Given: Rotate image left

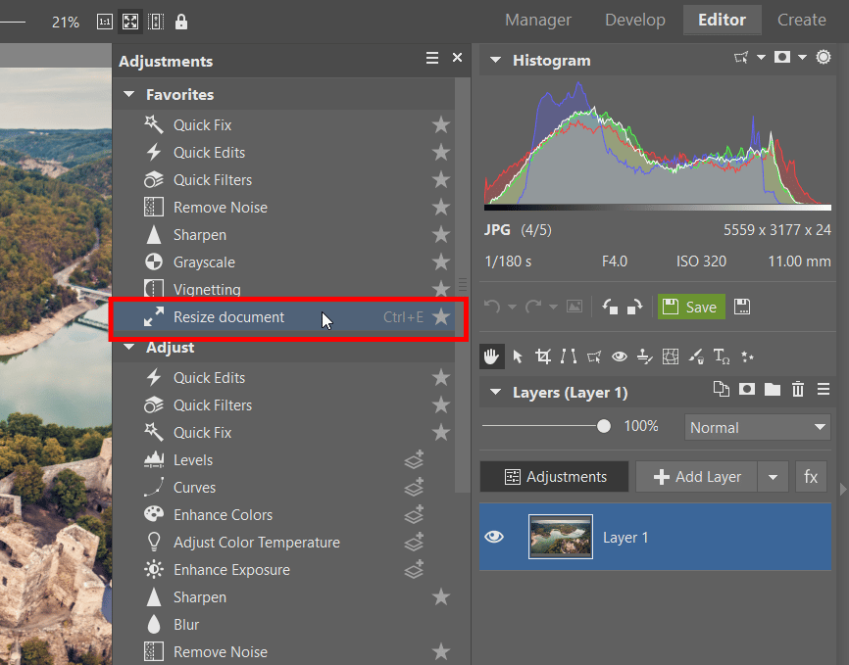Looking at the screenshot, I should pyautogui.click(x=610, y=307).
